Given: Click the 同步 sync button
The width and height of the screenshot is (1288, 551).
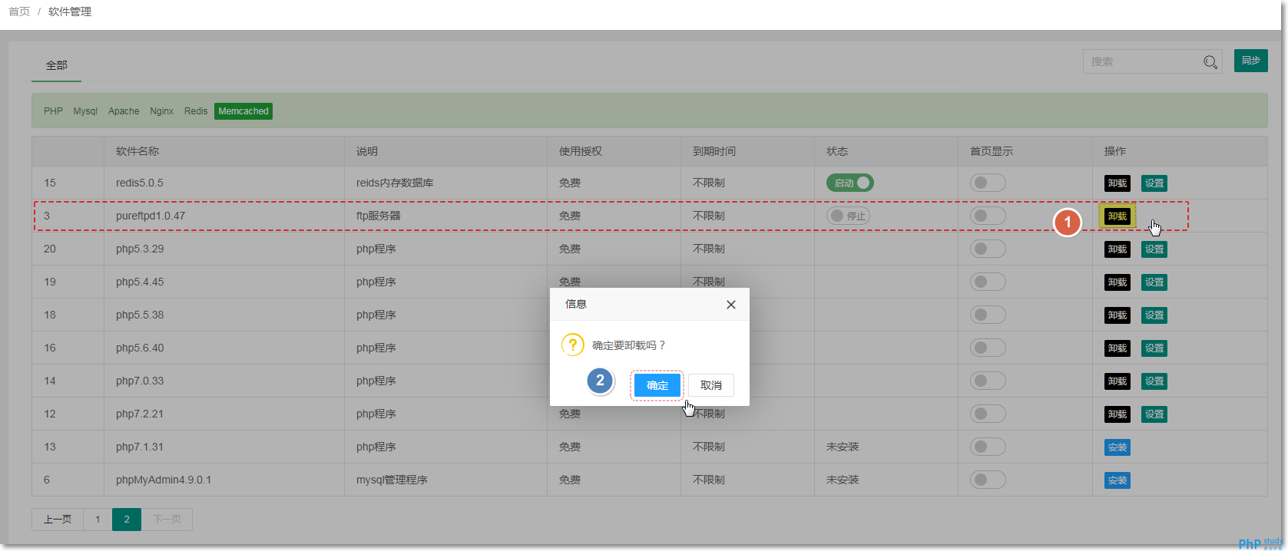Looking at the screenshot, I should [x=1250, y=61].
